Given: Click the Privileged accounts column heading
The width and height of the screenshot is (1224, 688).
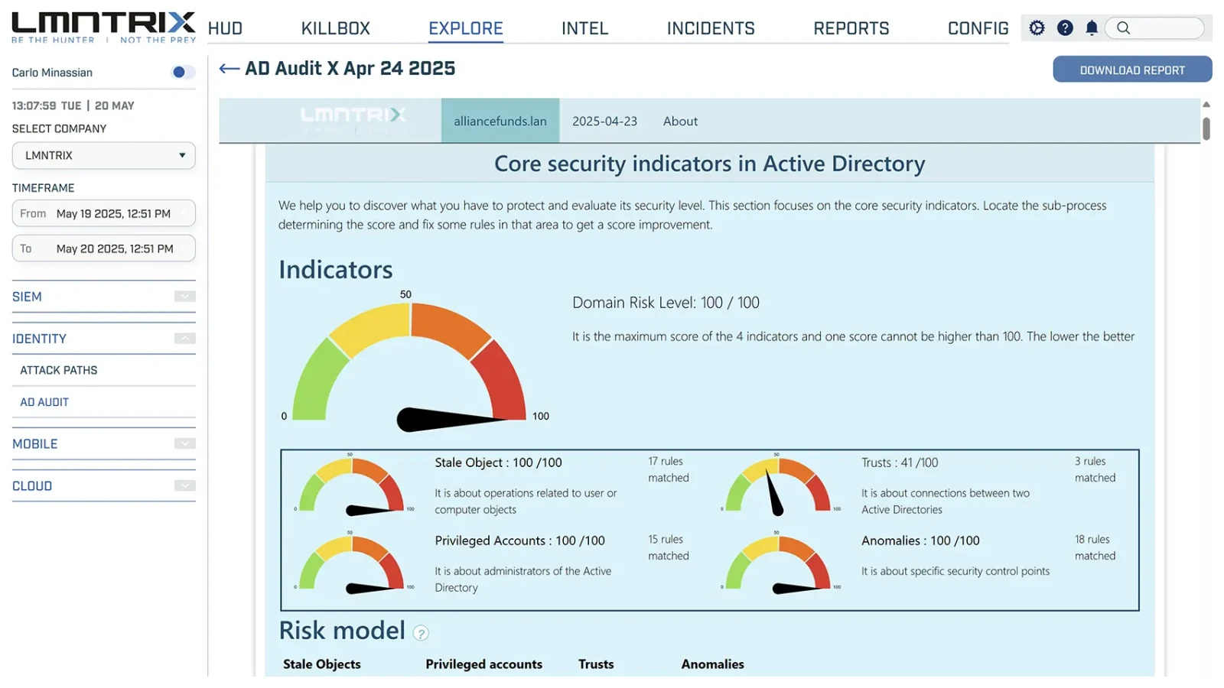Looking at the screenshot, I should click(x=484, y=664).
